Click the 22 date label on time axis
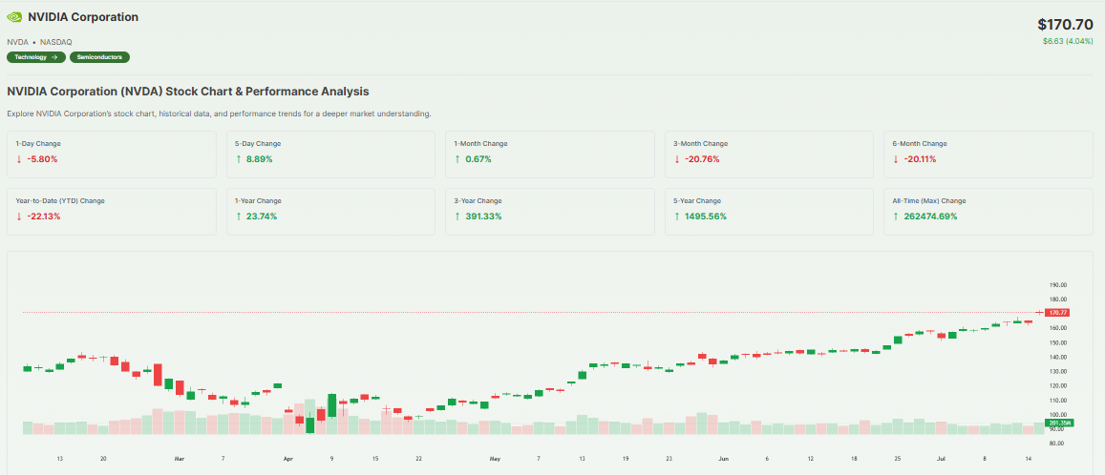1105x475 pixels. (x=418, y=458)
